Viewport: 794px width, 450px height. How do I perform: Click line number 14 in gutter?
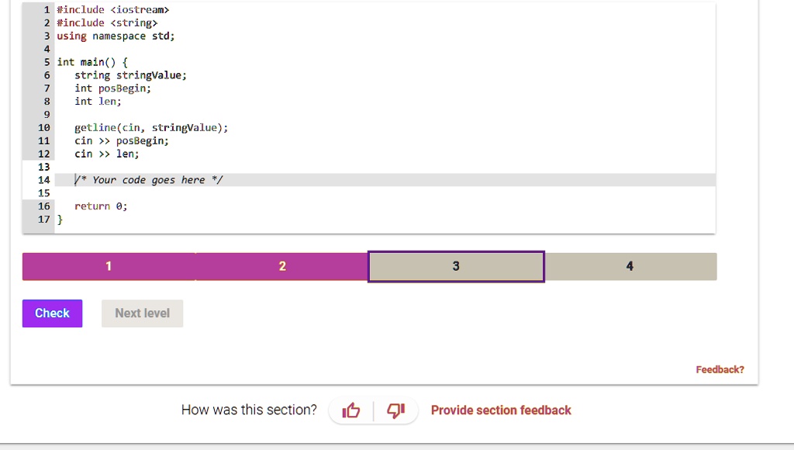pyautogui.click(x=43, y=180)
